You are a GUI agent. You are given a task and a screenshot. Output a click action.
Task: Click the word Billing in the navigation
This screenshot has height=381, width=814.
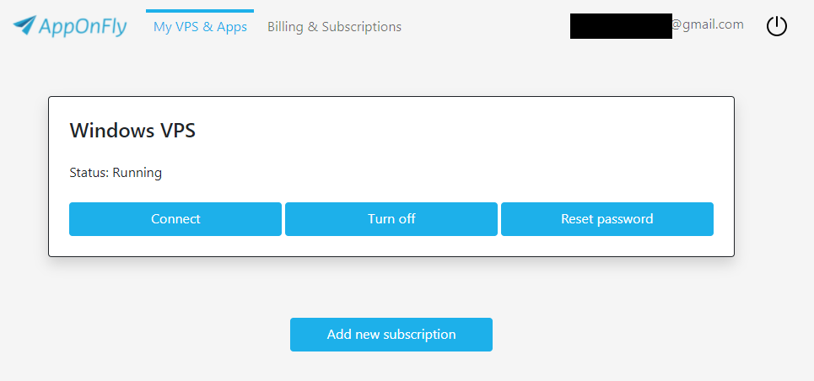[285, 27]
